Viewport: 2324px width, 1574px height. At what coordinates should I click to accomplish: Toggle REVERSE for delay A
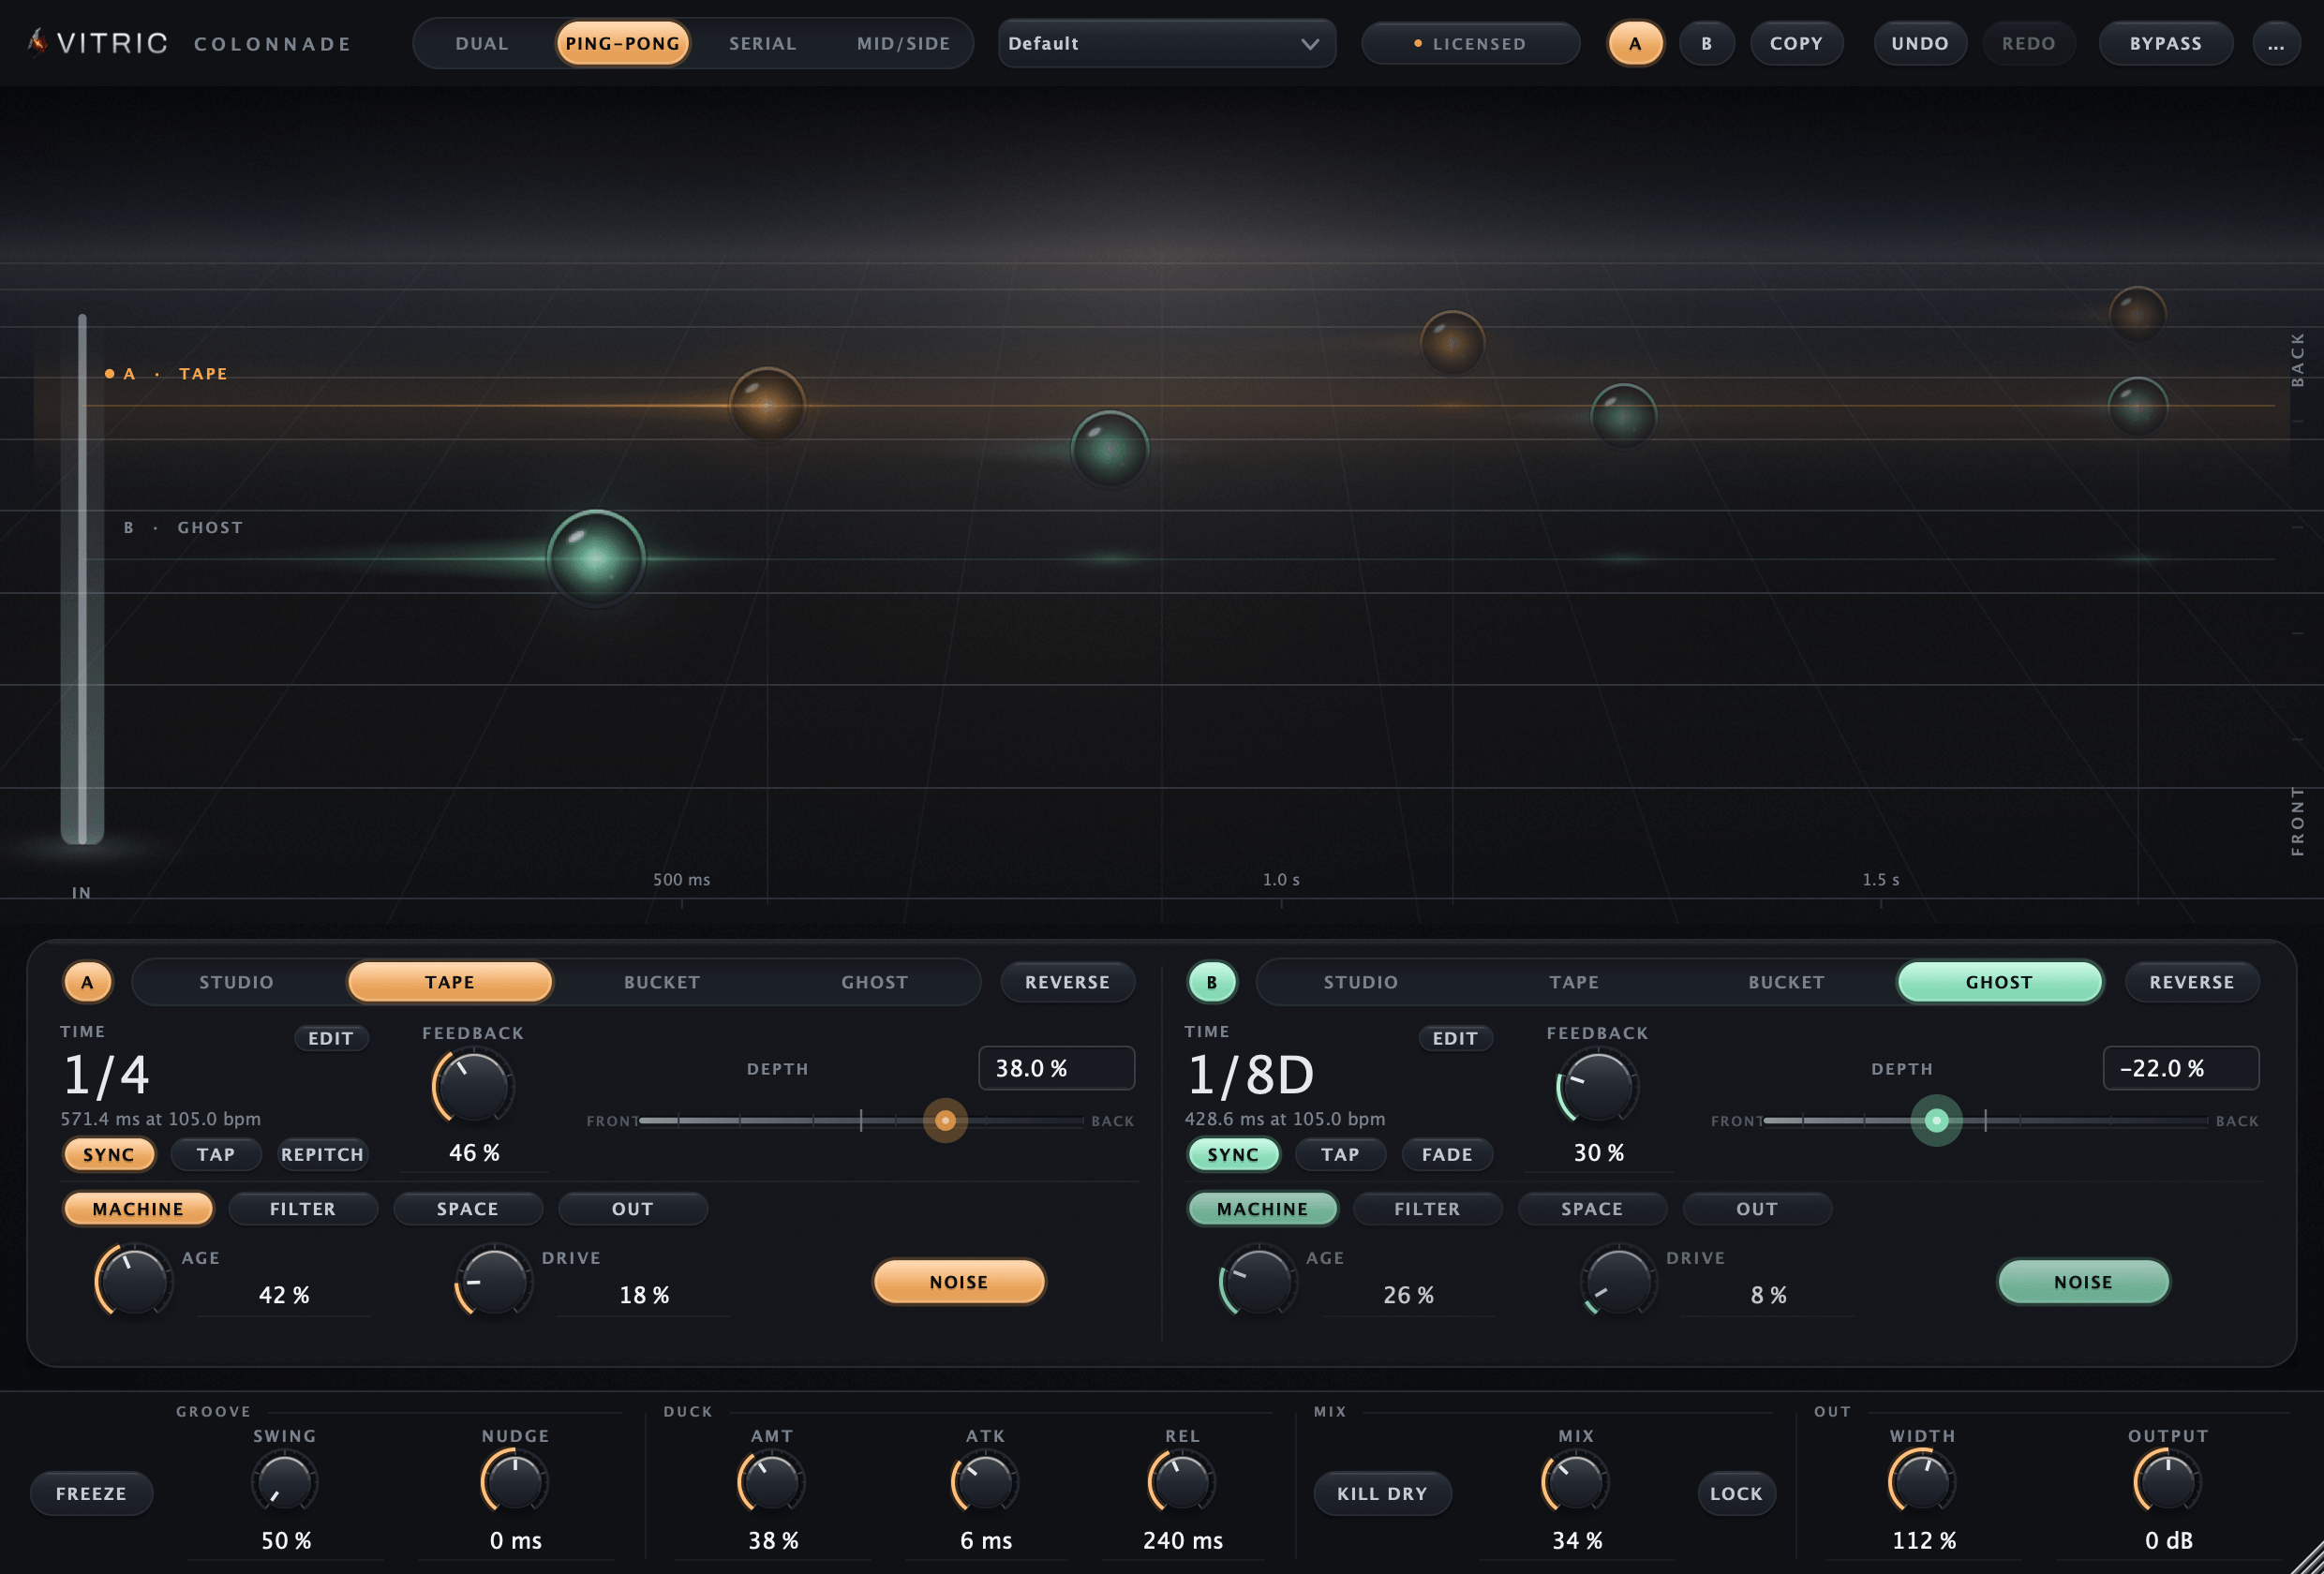(1067, 982)
